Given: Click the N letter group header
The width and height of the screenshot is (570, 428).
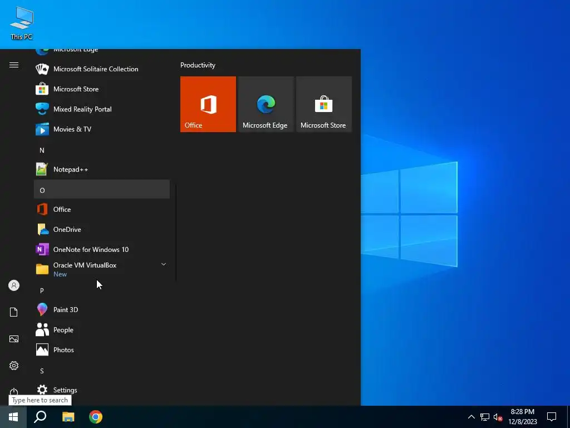Looking at the screenshot, I should point(102,149).
